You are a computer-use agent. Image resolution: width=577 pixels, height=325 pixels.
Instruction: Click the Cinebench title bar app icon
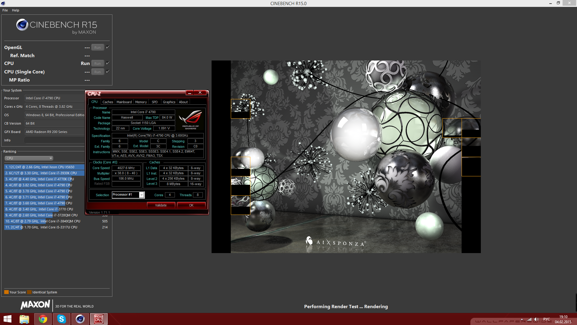(x=3, y=3)
